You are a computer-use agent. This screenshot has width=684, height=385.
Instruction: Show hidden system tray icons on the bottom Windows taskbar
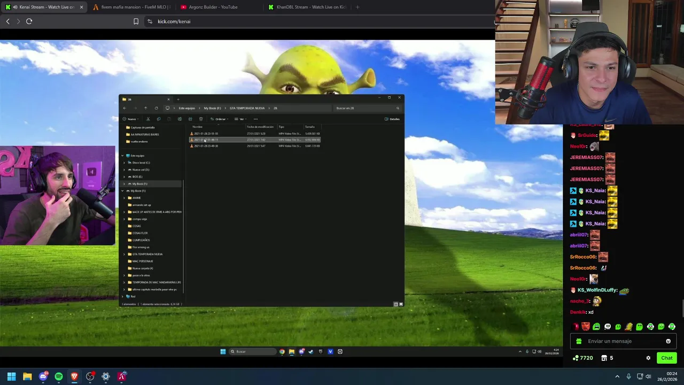[617, 376]
